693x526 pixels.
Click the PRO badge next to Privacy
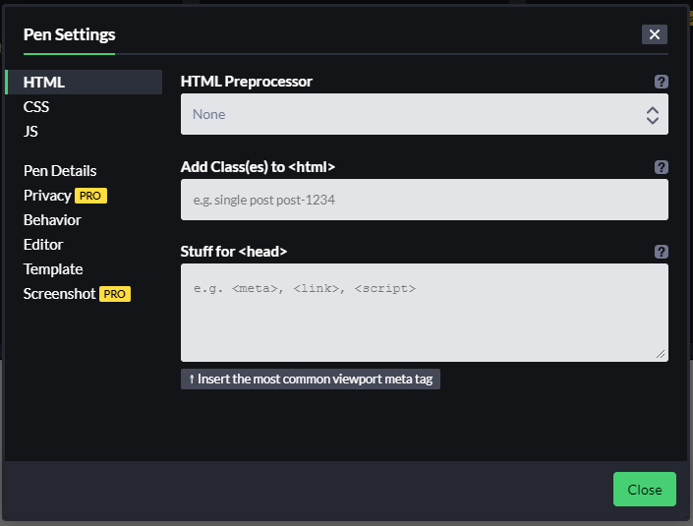pyautogui.click(x=90, y=196)
